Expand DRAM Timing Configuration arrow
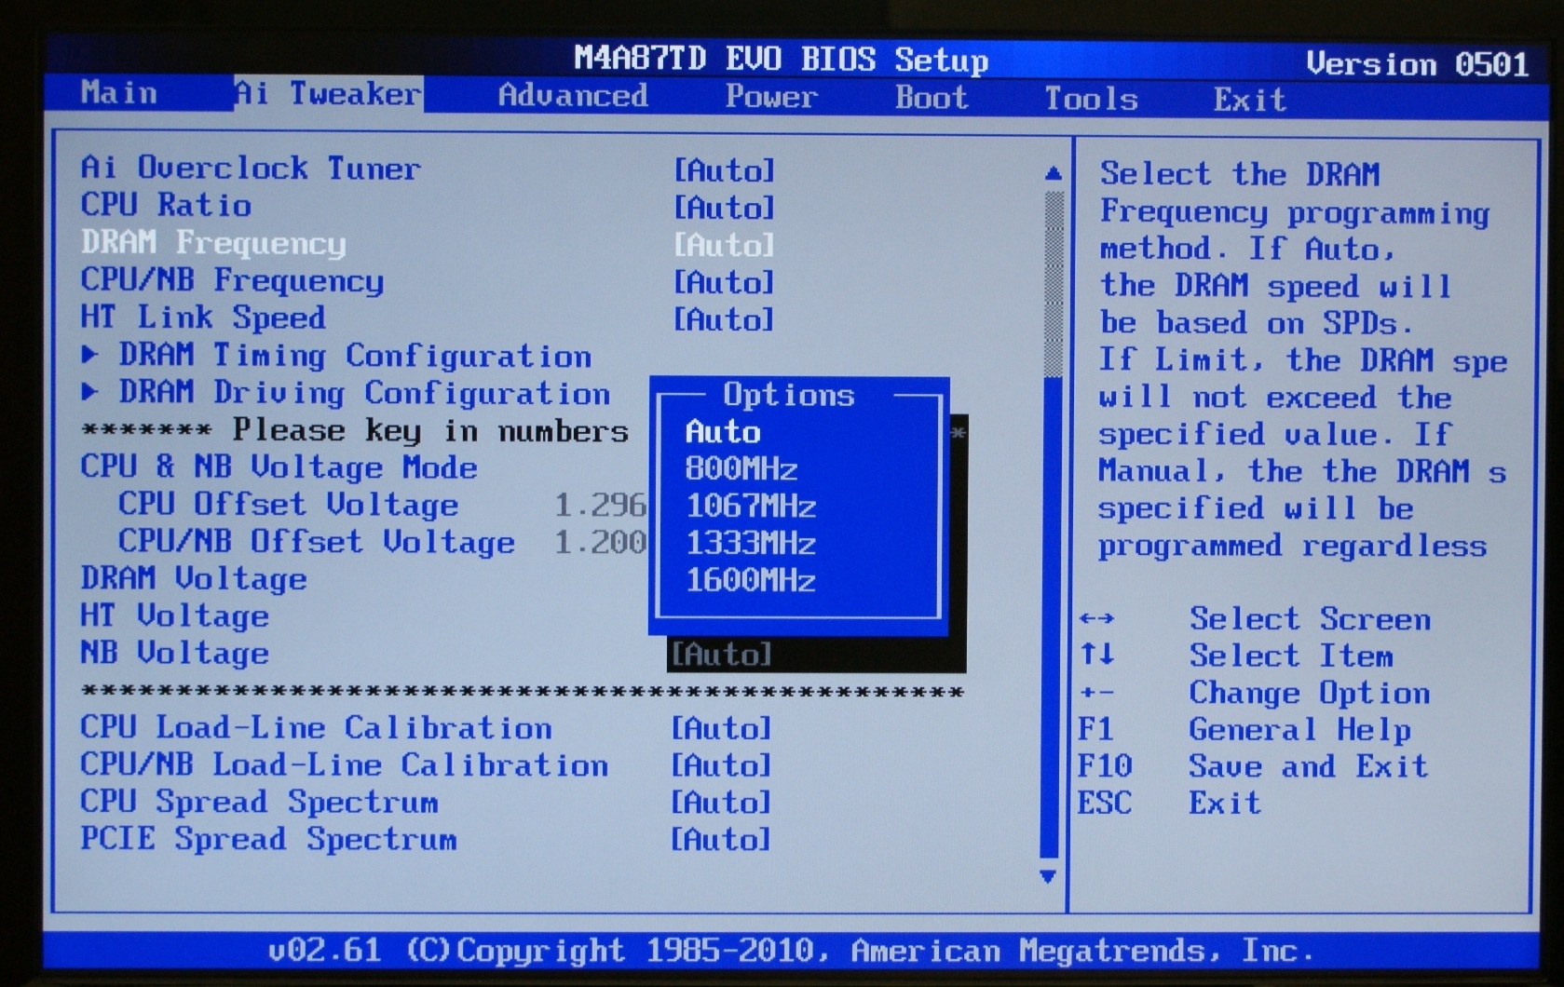 (89, 354)
